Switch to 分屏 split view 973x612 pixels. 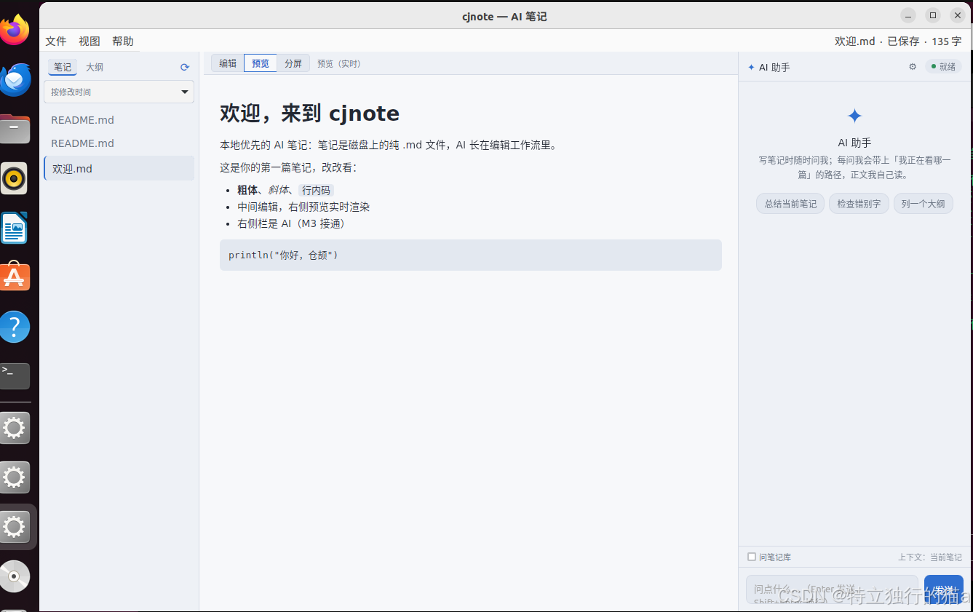coord(293,63)
